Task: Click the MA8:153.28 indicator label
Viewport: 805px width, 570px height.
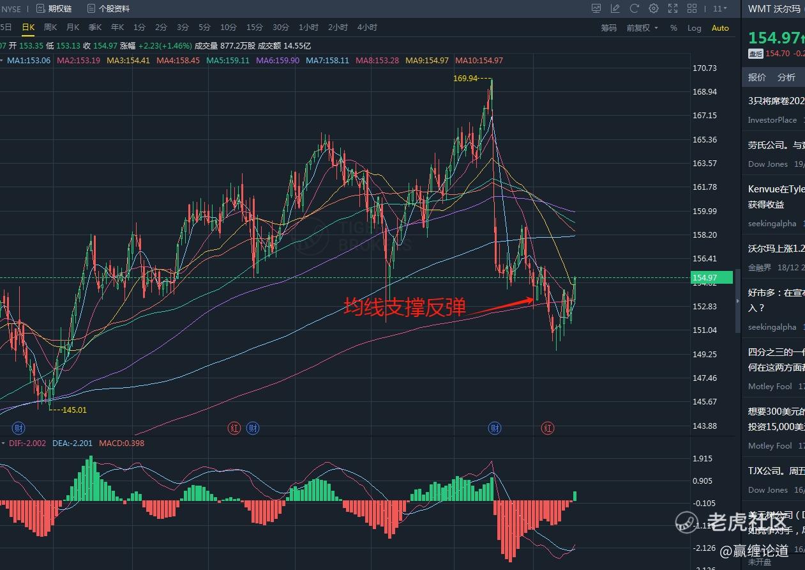Action: [377, 61]
